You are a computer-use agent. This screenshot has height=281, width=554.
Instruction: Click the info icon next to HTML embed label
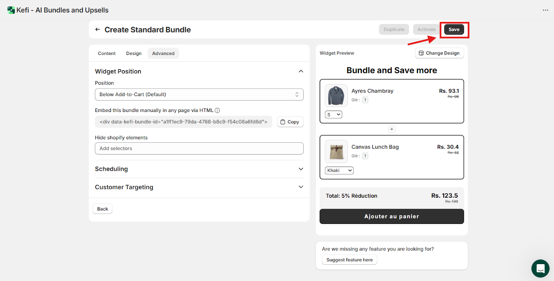click(x=217, y=110)
